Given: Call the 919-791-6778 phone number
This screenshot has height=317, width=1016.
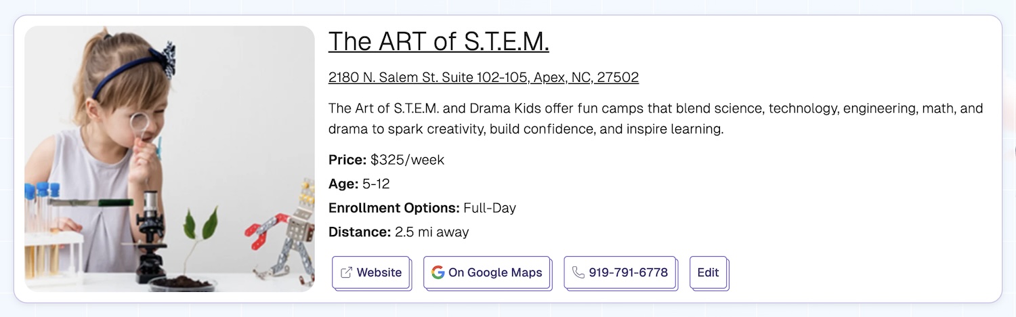Looking at the screenshot, I should click(628, 272).
